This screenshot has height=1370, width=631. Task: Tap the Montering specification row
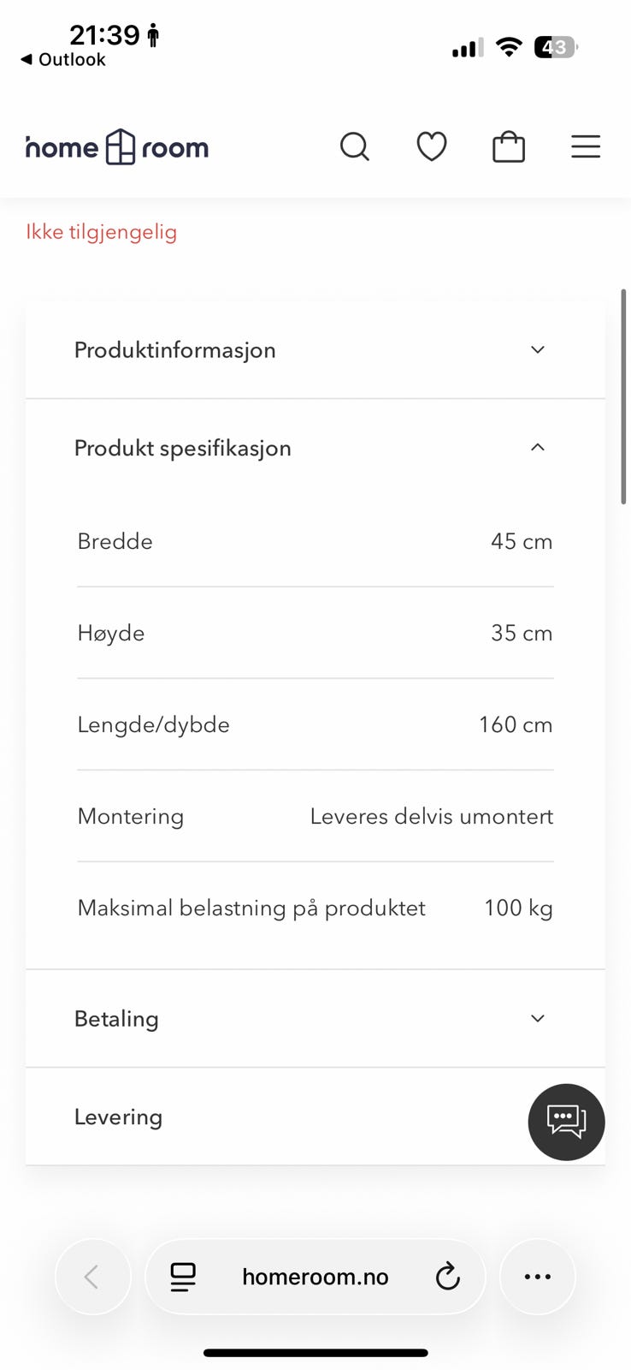[x=315, y=816]
